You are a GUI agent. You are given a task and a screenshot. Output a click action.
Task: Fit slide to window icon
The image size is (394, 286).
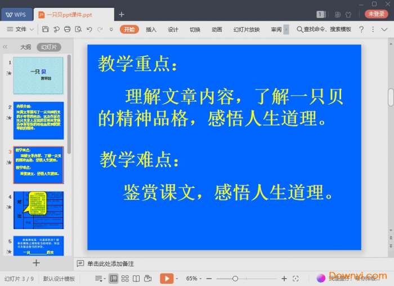[x=295, y=279]
